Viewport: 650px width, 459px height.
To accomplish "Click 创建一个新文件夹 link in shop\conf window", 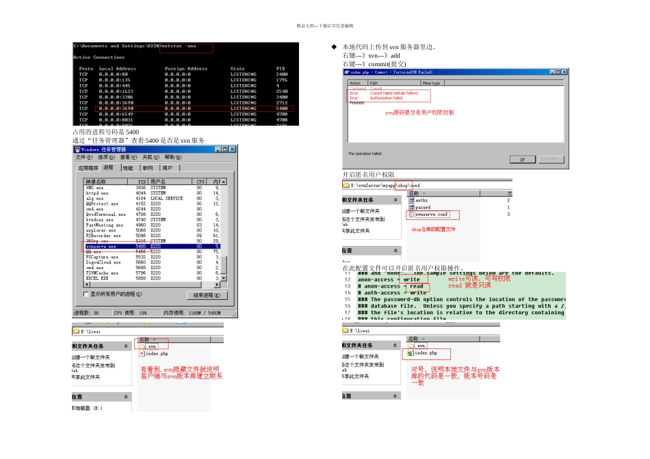I will tap(361, 211).
